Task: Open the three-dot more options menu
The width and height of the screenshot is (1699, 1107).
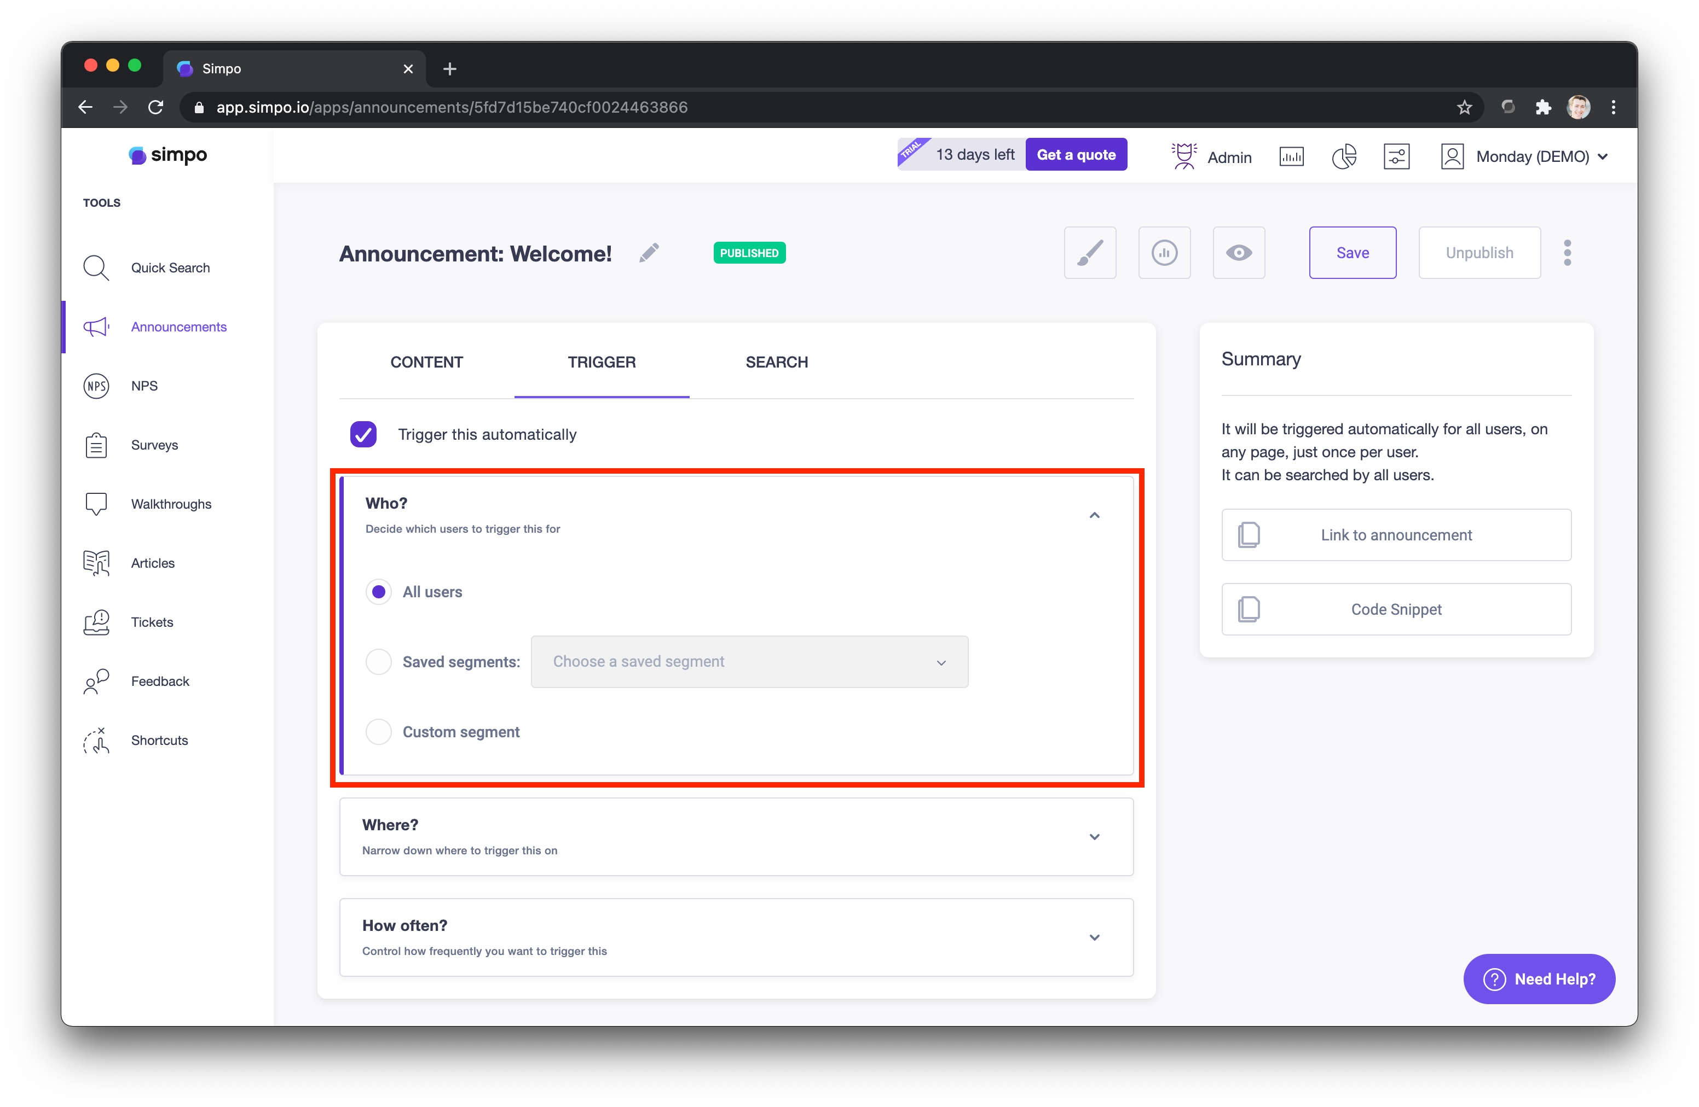Action: tap(1567, 253)
